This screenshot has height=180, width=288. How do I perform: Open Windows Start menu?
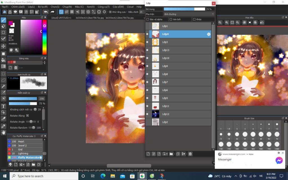click(5, 176)
